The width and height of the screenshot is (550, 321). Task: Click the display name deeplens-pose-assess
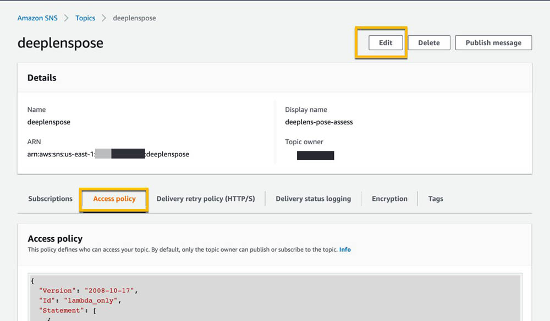tap(319, 122)
